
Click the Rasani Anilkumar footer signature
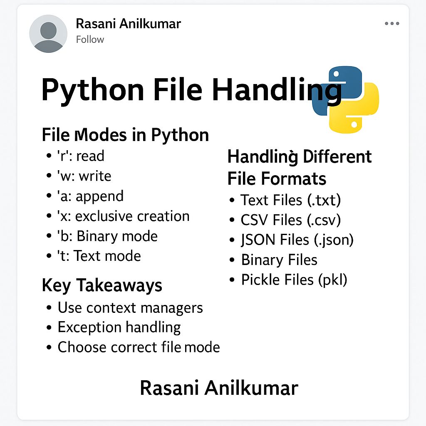219,388
